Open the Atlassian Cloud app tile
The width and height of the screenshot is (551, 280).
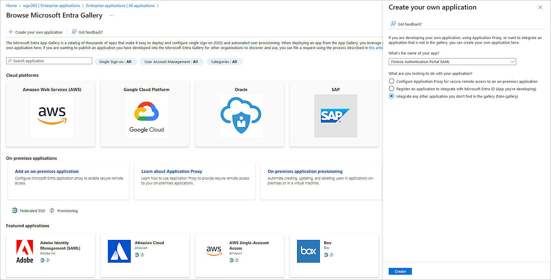[x=145, y=255]
